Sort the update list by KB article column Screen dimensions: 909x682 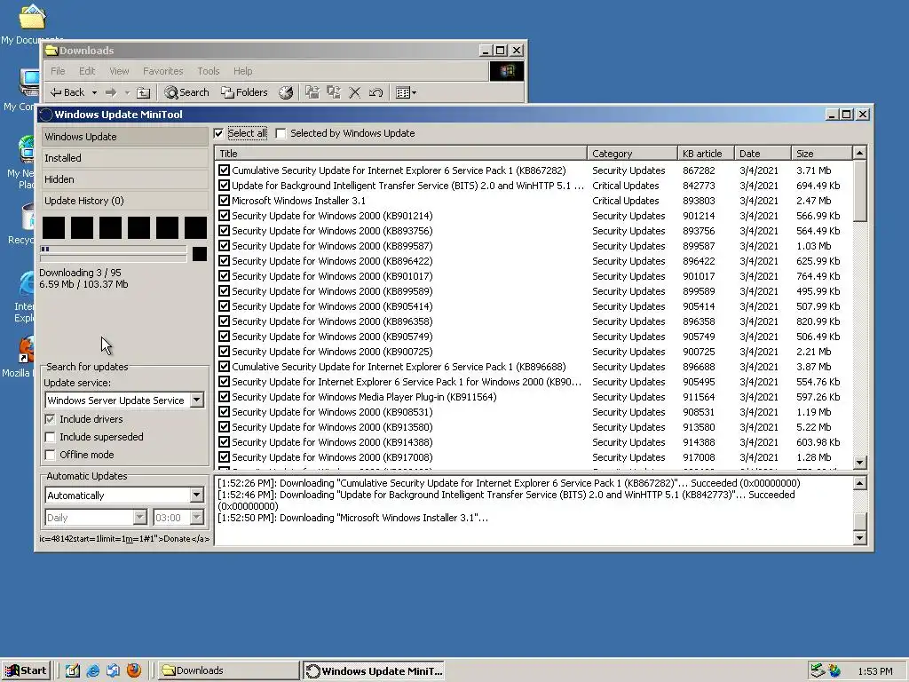(x=706, y=154)
